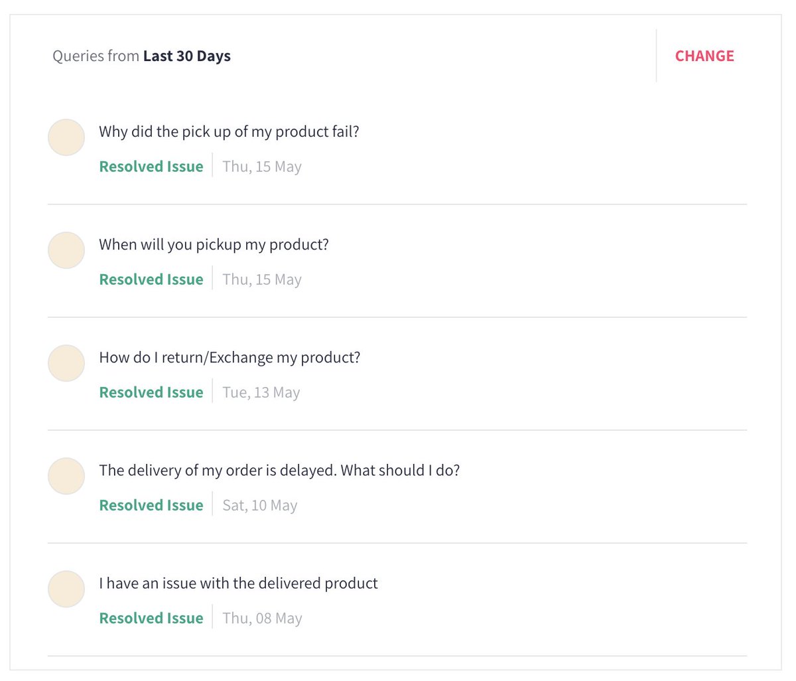Click the 'Queries from Last 30 Days' heading
The height and width of the screenshot is (681, 796).
point(141,56)
